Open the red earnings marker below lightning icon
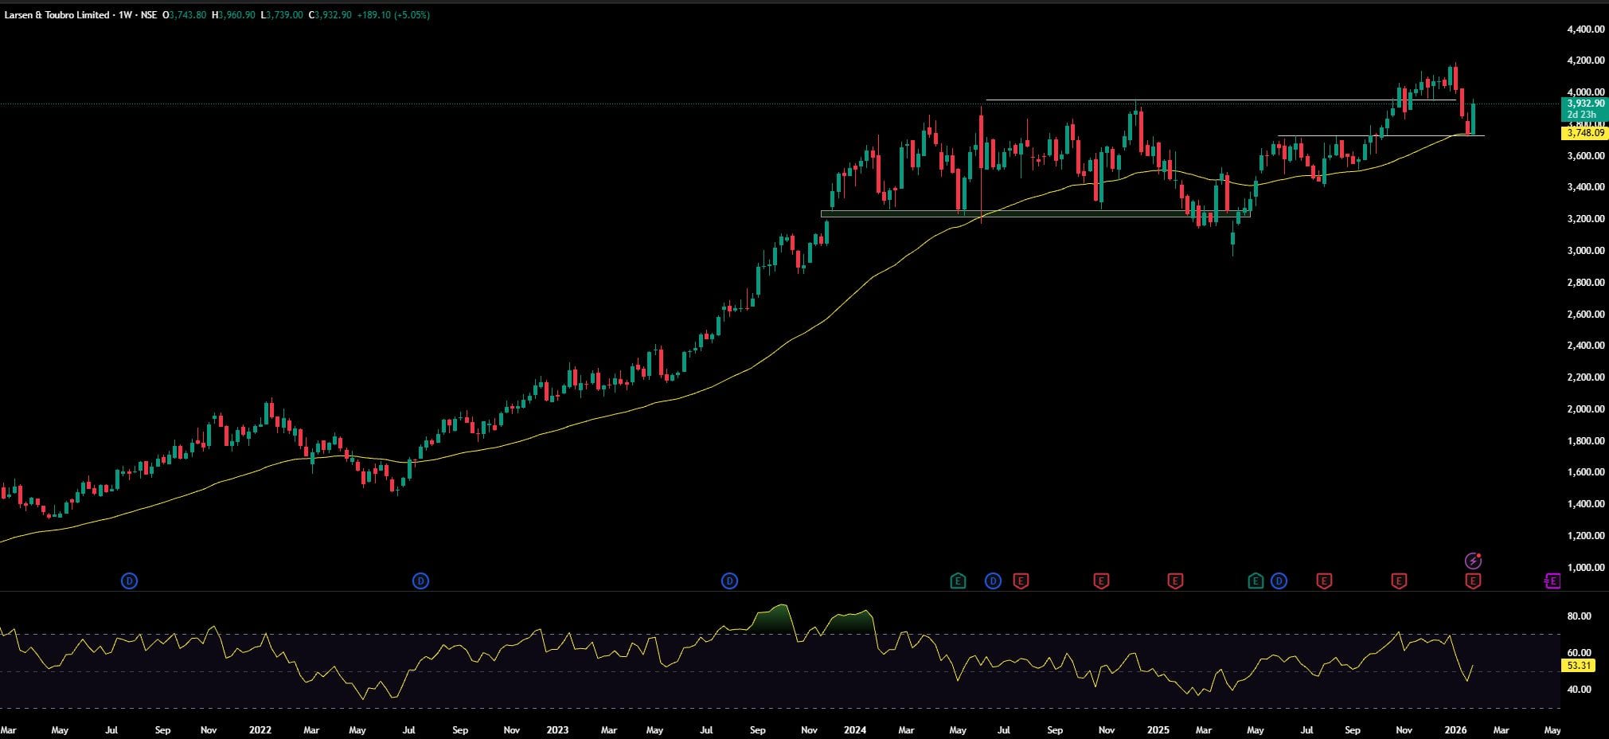Image resolution: width=1609 pixels, height=739 pixels. coord(1473,581)
